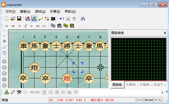Select the black 將 piece on board
Viewport: 169px width, 104px height.
point(67,46)
